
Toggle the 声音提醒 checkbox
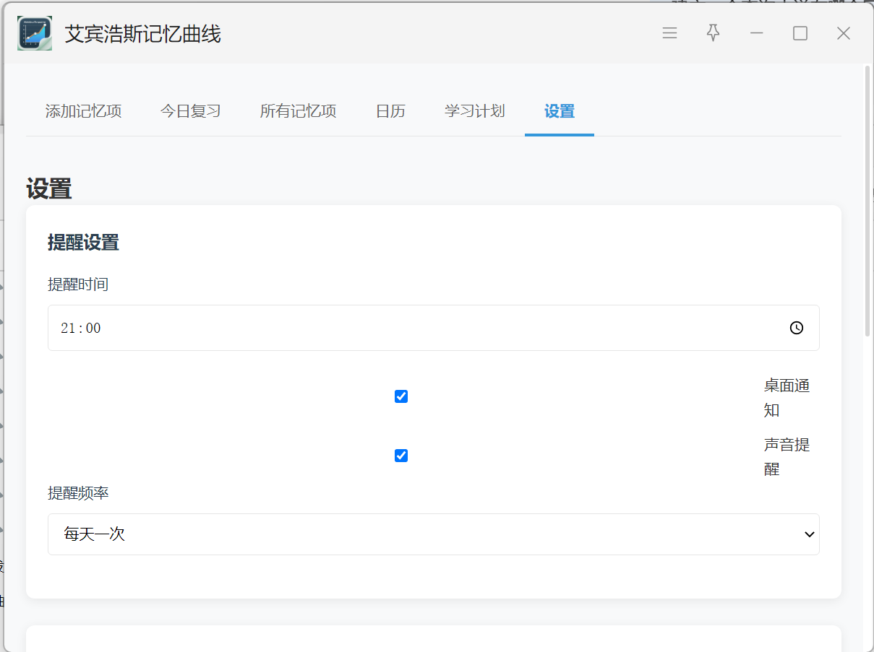pyautogui.click(x=401, y=456)
